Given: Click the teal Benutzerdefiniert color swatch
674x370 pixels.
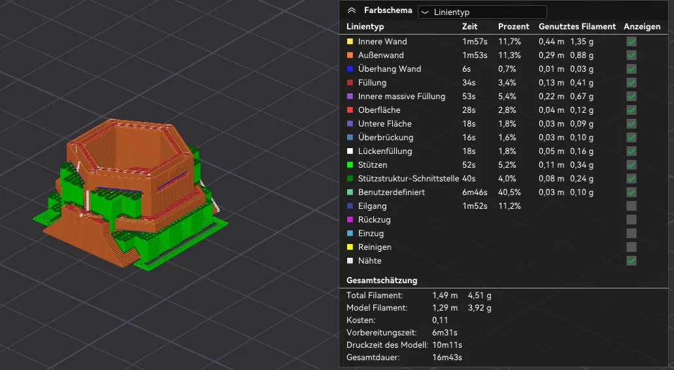Looking at the screenshot, I should click(350, 193).
